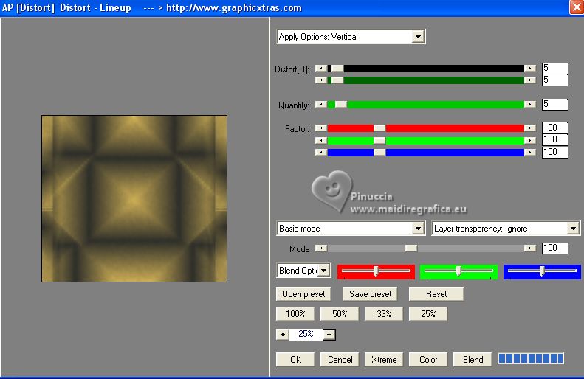This screenshot has width=584, height=379.
Task: Set preview zoom to 50%
Action: tap(340, 313)
